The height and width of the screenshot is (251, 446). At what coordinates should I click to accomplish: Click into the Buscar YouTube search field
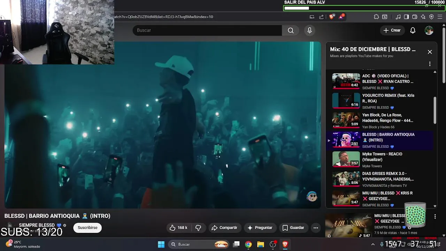click(207, 30)
